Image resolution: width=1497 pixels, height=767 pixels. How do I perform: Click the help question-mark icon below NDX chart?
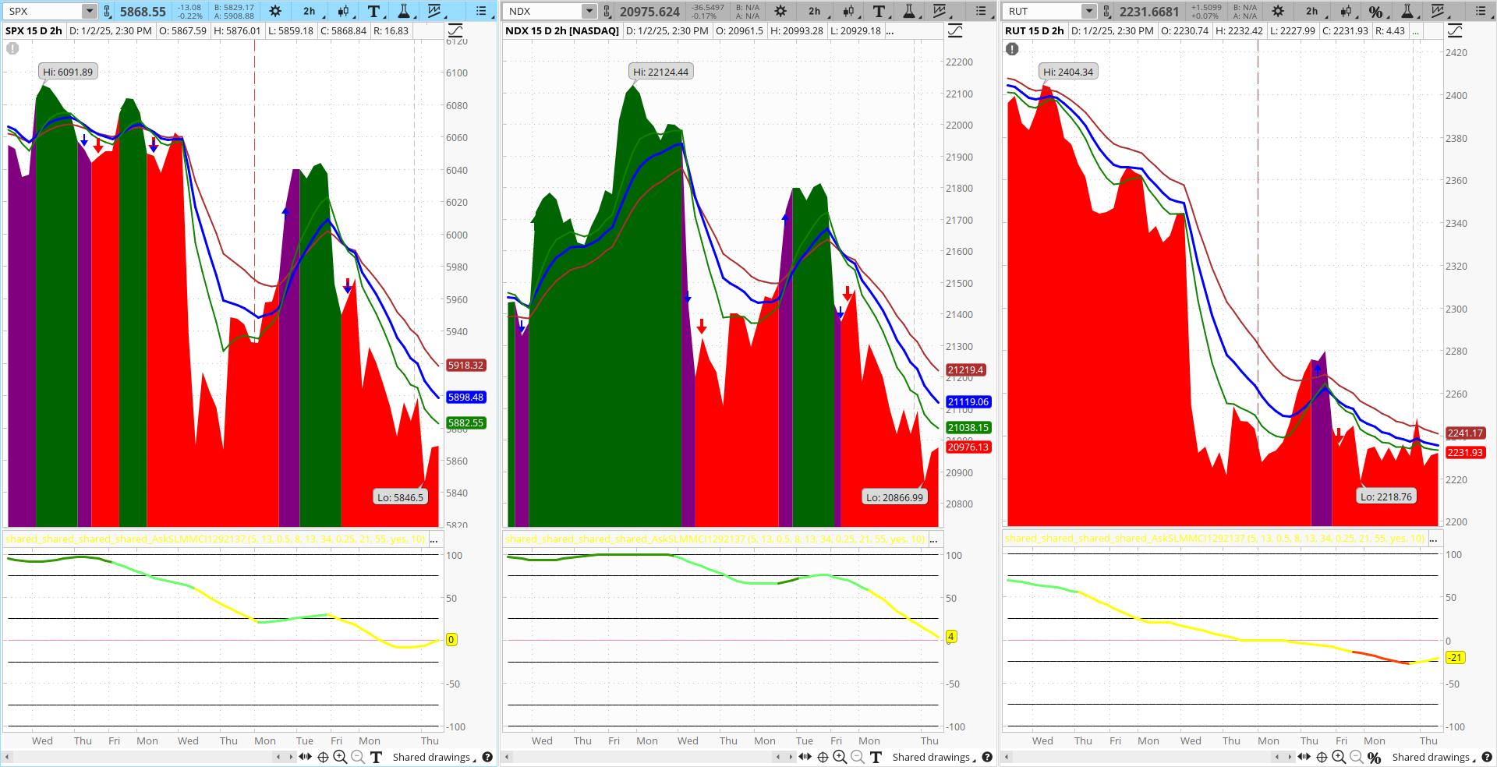986,757
